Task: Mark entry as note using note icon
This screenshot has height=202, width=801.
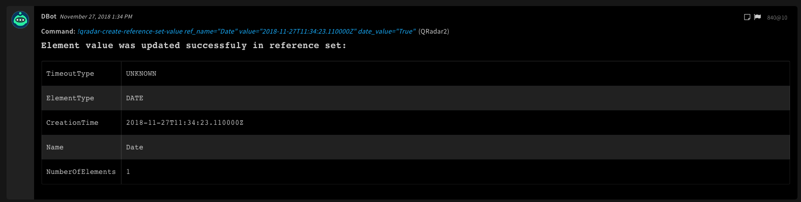Action: 747,17
